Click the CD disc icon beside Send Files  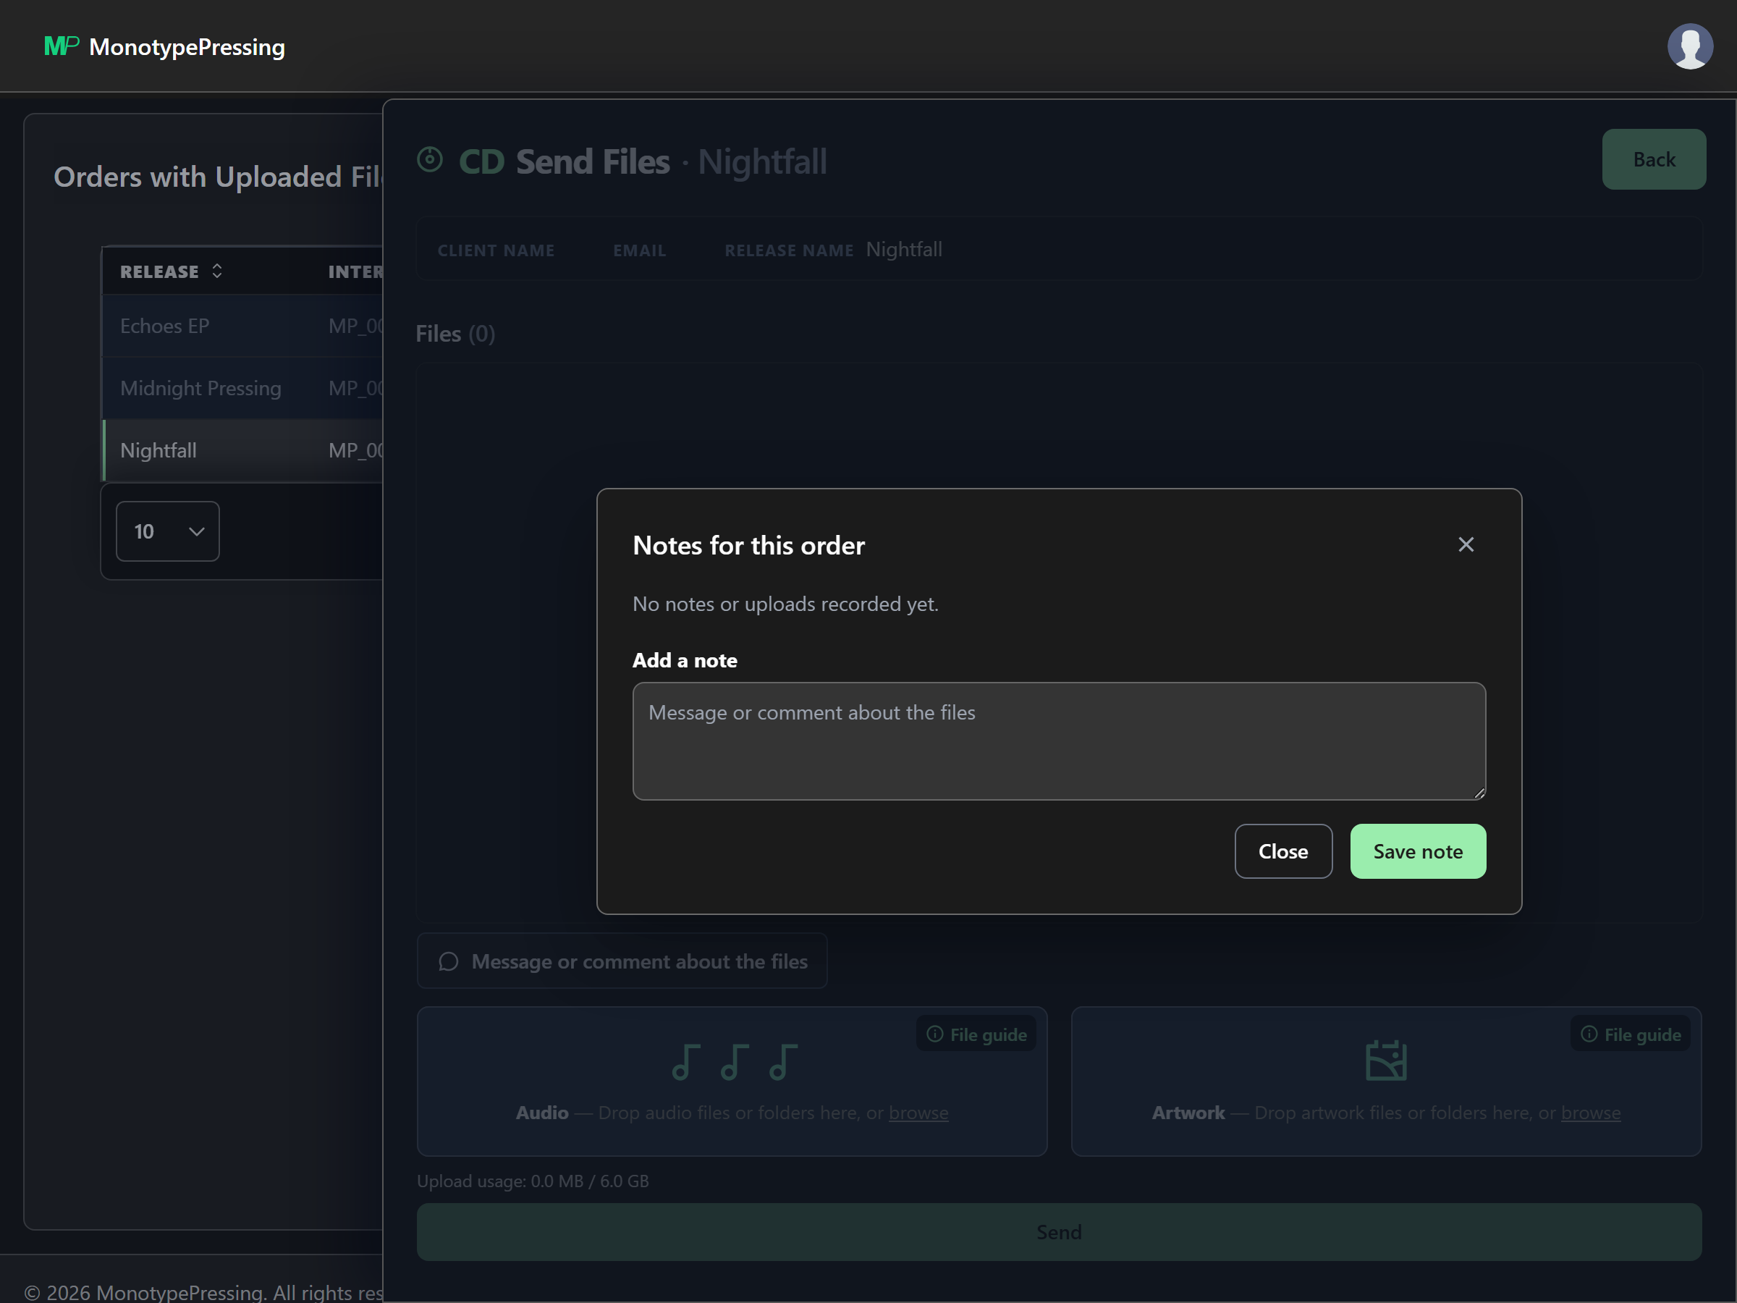(x=429, y=159)
